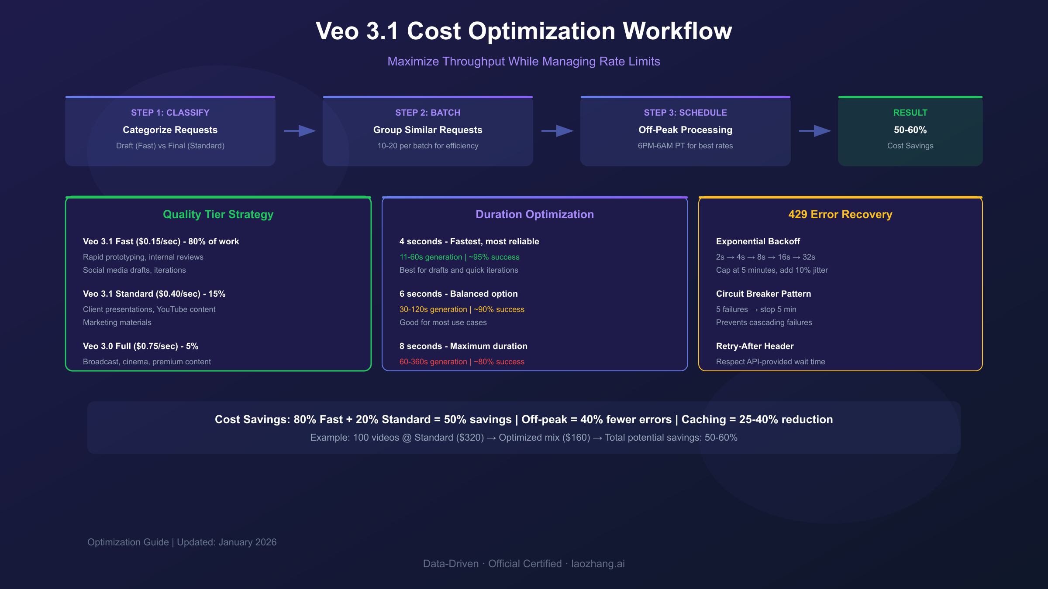
Task: Expand the Duration Optimization panel
Action: point(534,214)
